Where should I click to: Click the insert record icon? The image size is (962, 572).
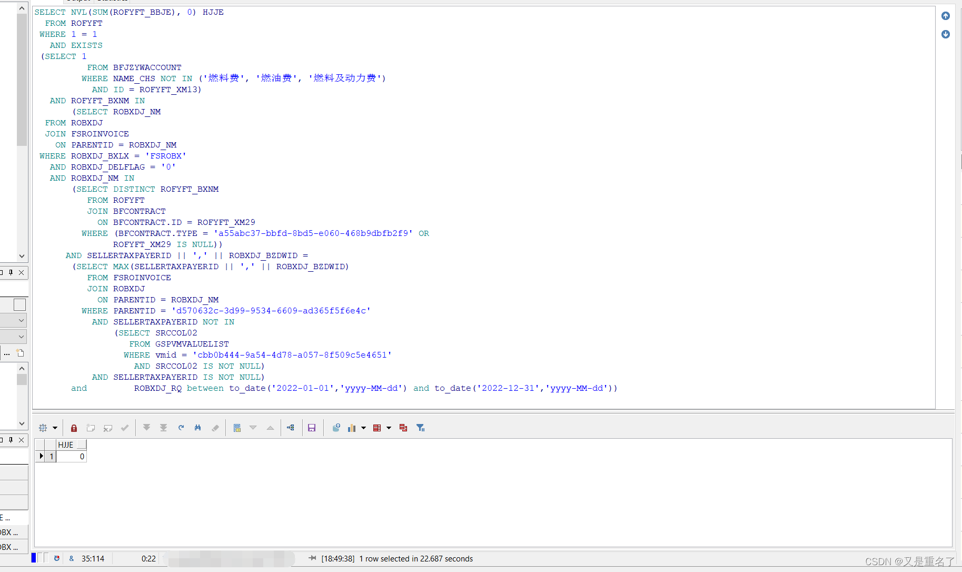(x=91, y=428)
